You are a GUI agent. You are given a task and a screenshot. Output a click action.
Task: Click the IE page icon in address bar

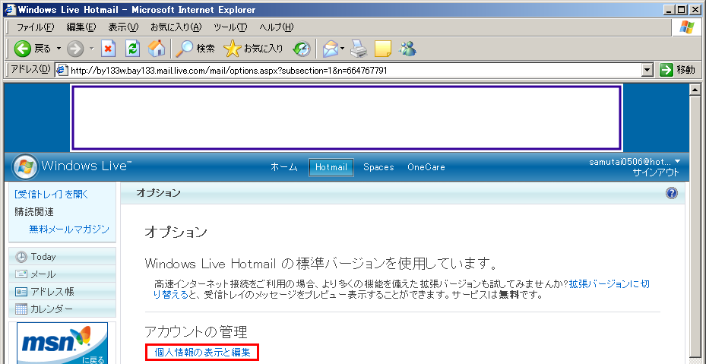(62, 70)
